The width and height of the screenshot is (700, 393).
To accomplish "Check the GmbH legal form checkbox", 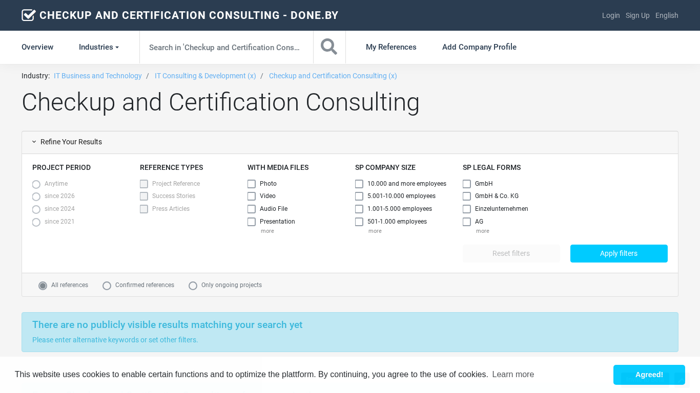I will coord(467,184).
